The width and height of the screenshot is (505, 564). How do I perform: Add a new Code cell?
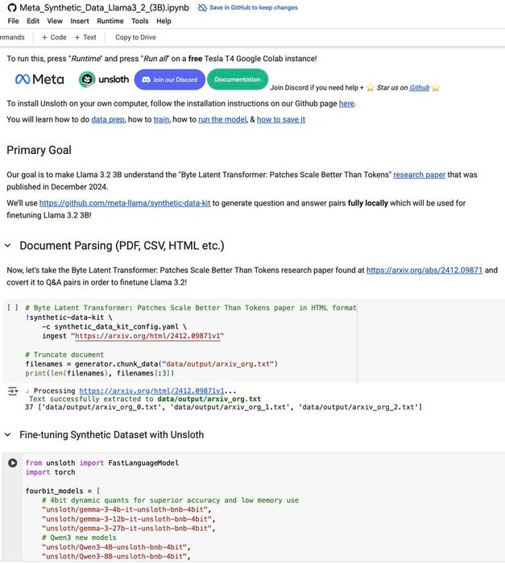(55, 37)
